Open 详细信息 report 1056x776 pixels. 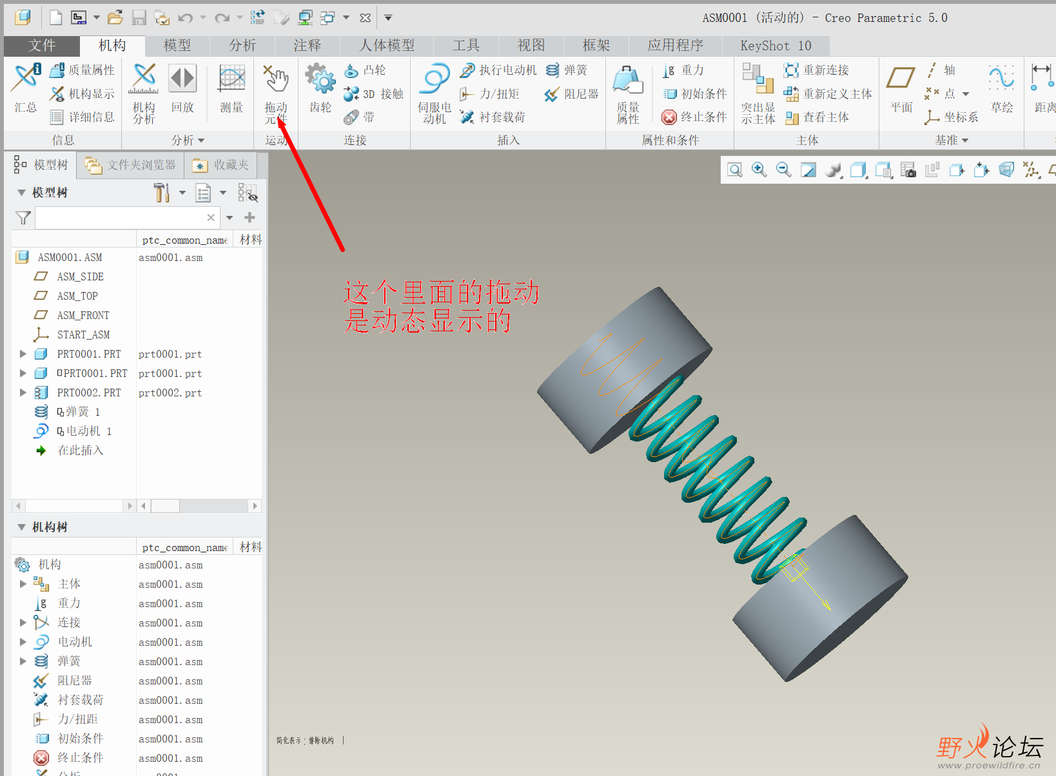[x=83, y=117]
